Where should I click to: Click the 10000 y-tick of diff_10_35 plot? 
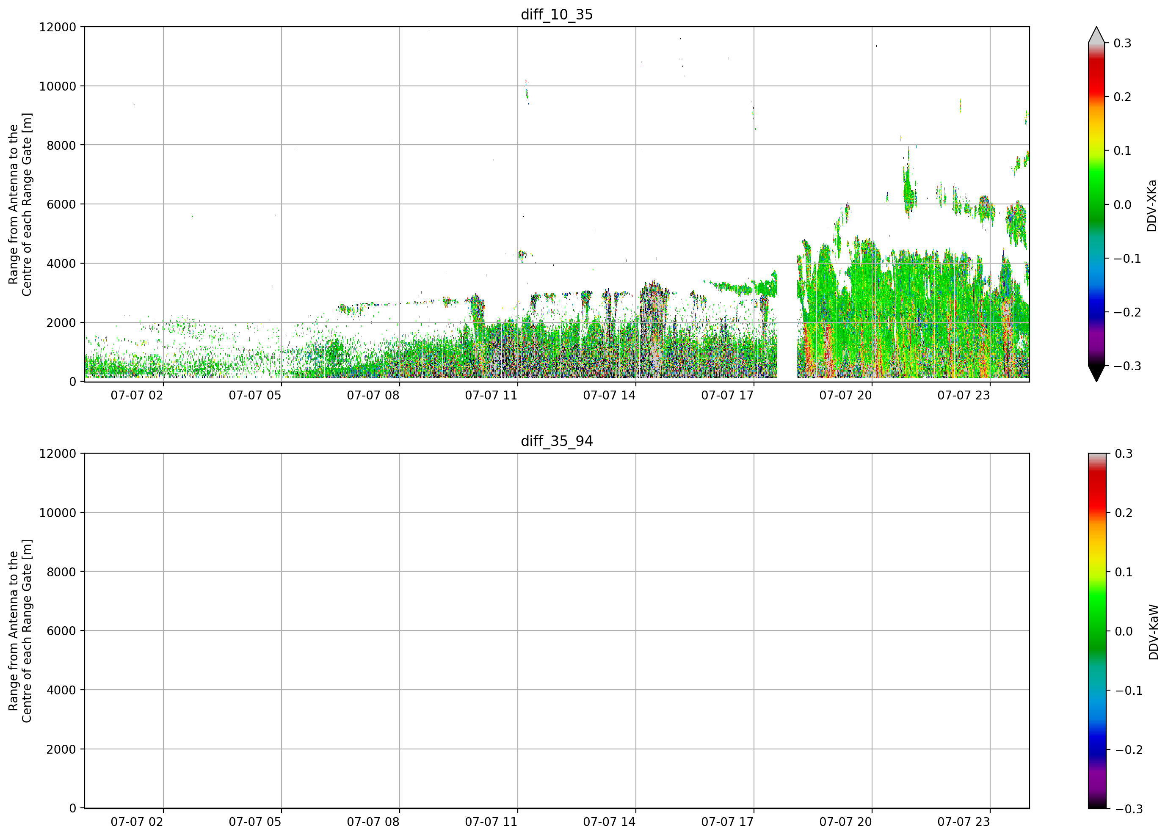(x=58, y=86)
